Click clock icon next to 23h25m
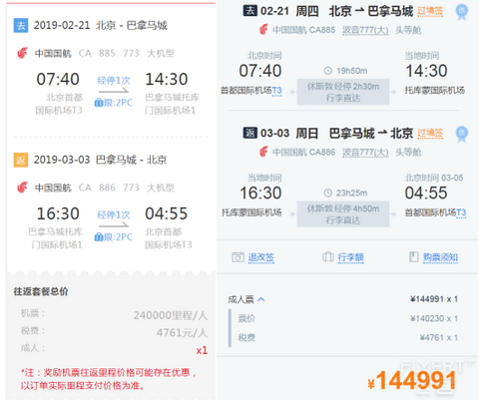The height and width of the screenshot is (400, 479). click(328, 194)
